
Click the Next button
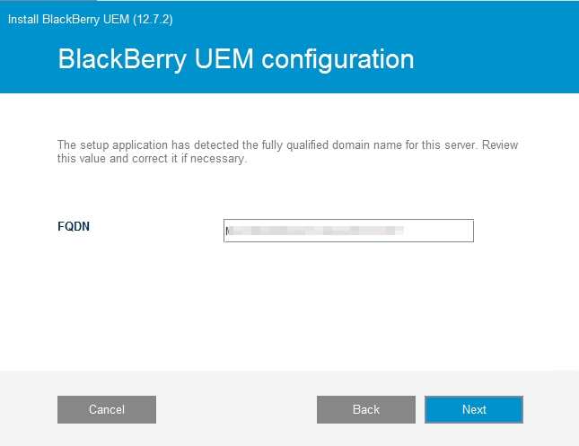coord(473,409)
